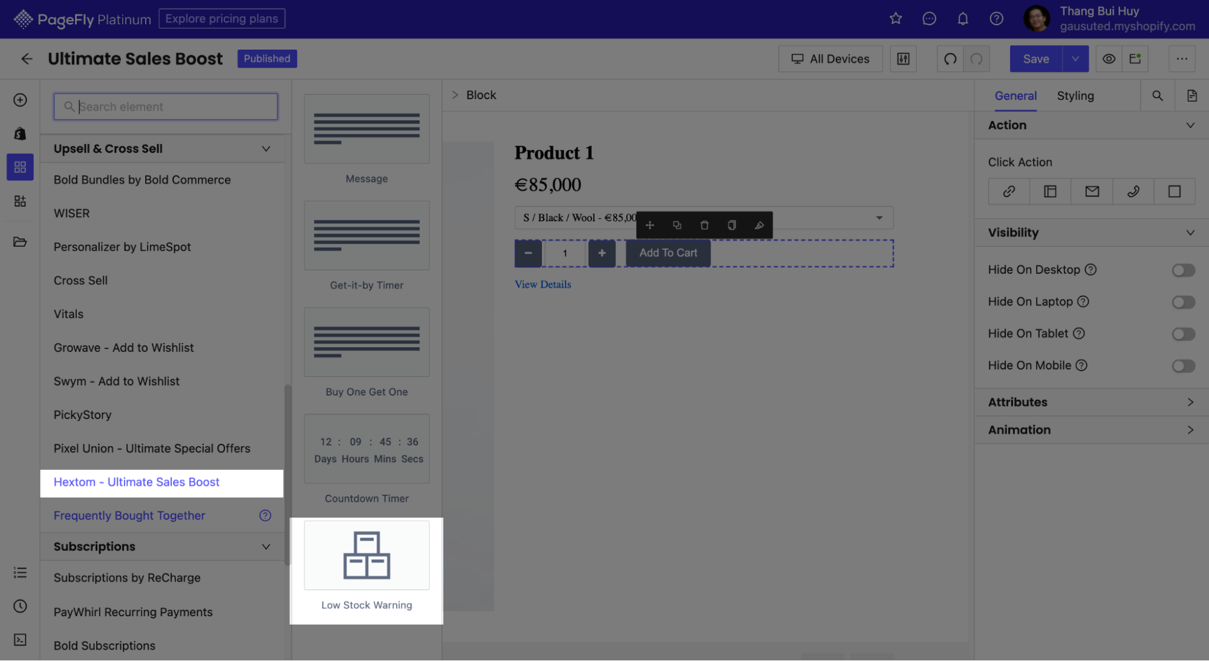Click the search icon in inspector panel
This screenshot has width=1209, height=661.
coord(1158,96)
